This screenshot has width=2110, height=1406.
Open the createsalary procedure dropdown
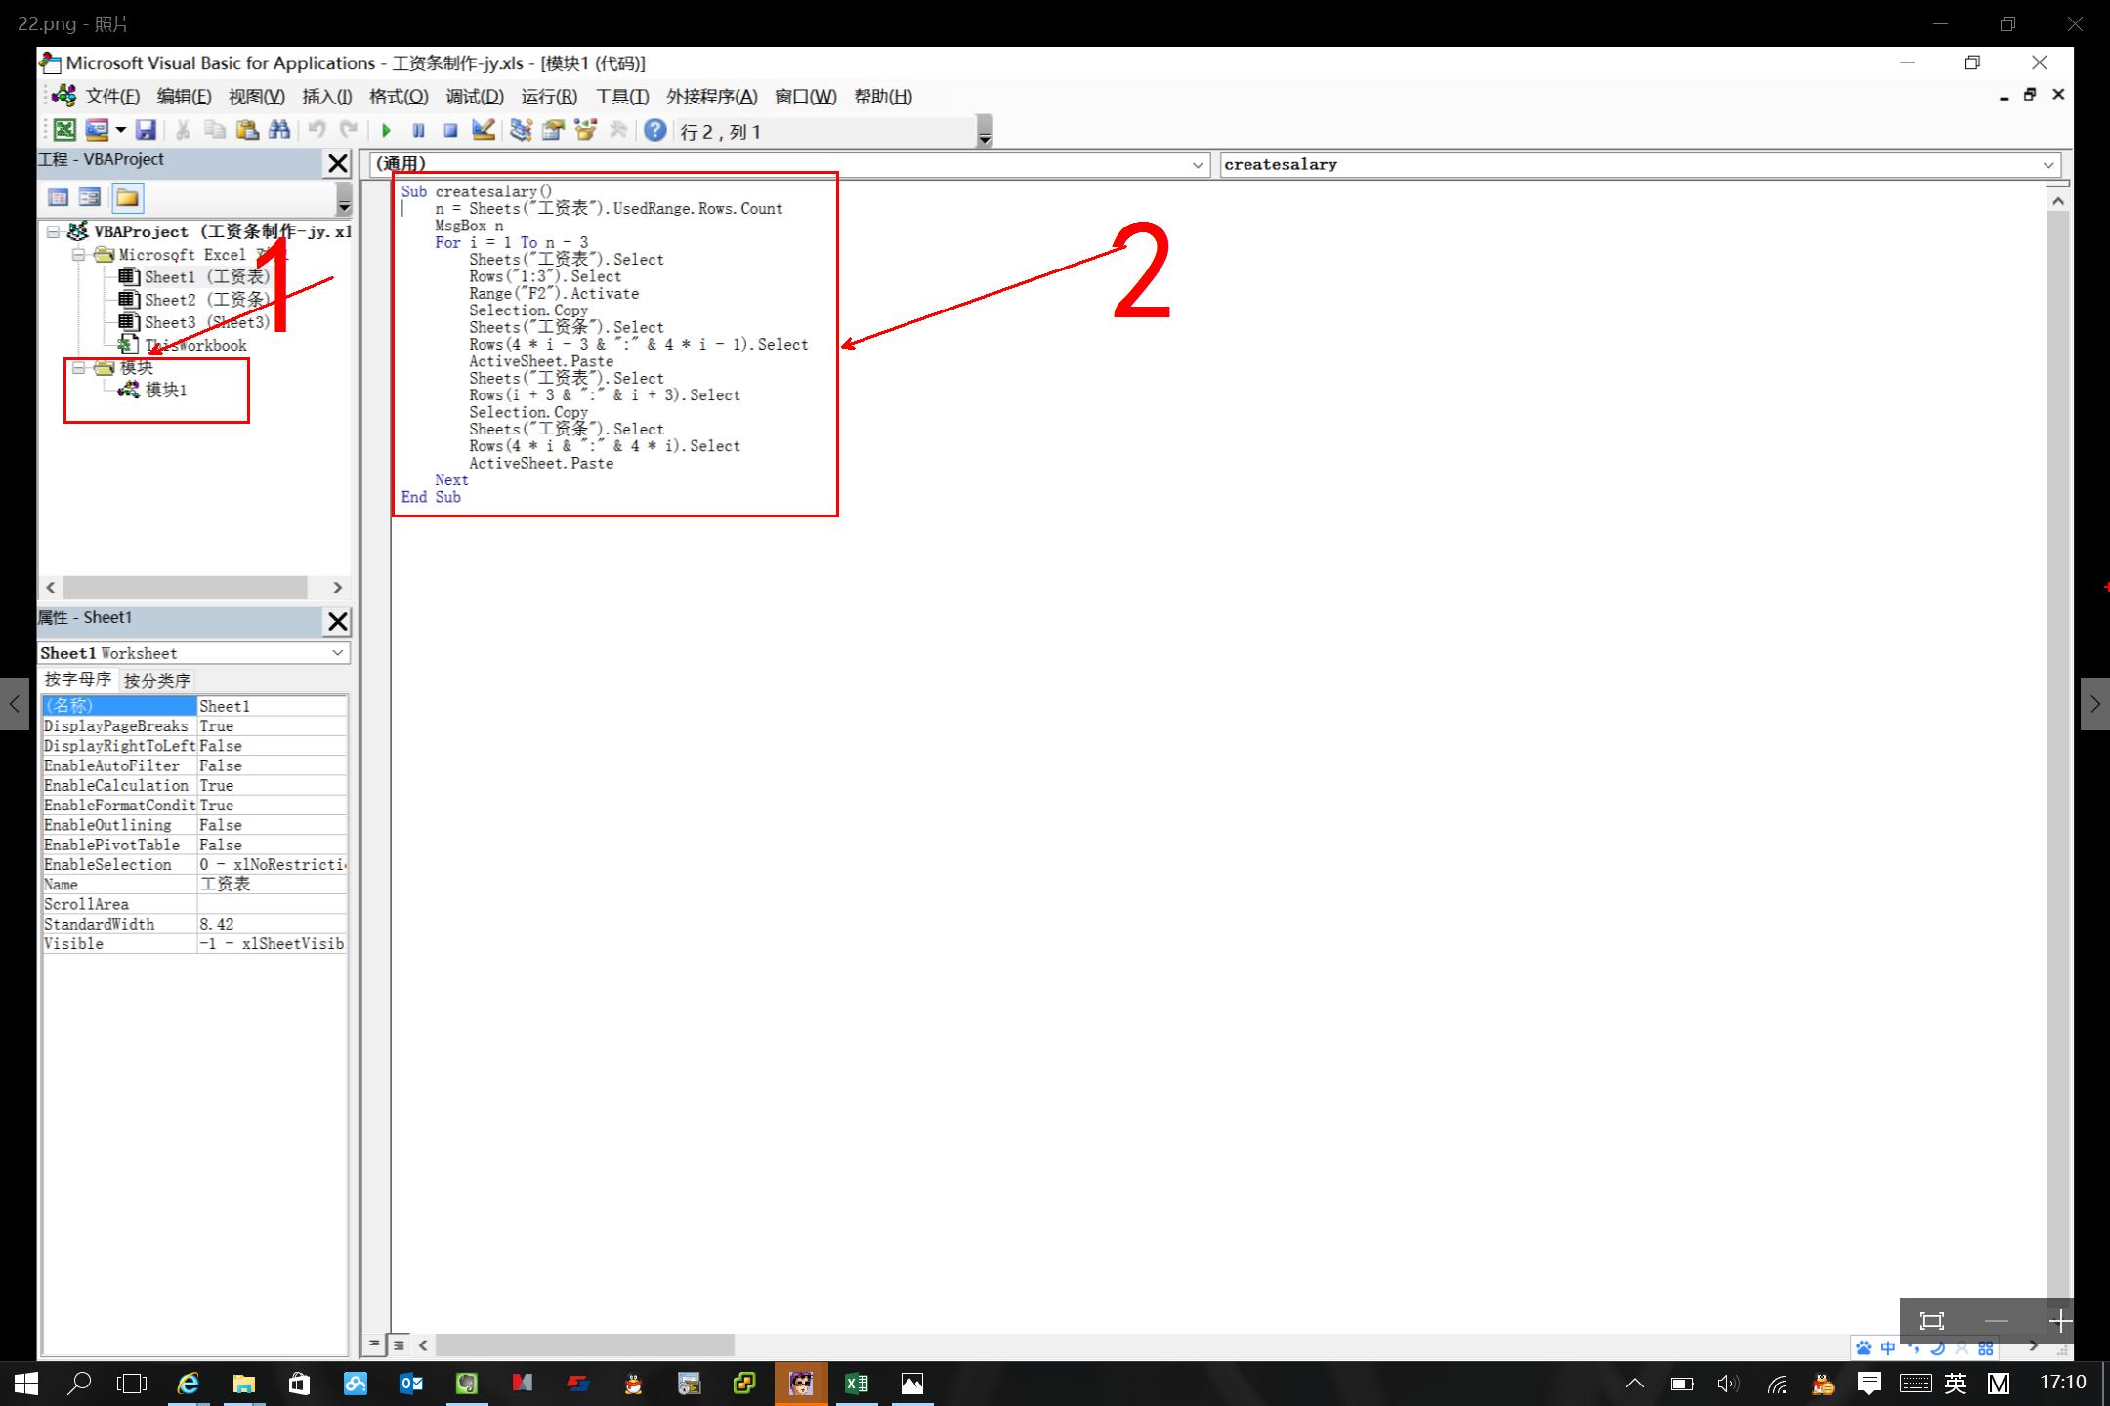[x=2048, y=165]
